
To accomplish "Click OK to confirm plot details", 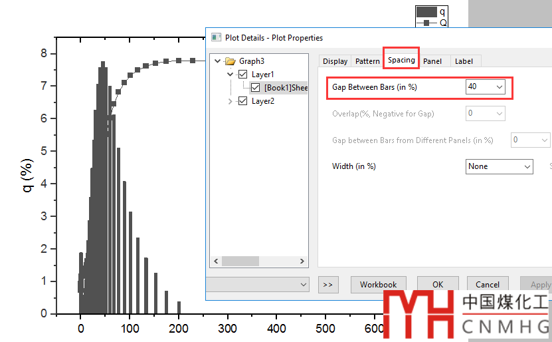I will coord(438,285).
